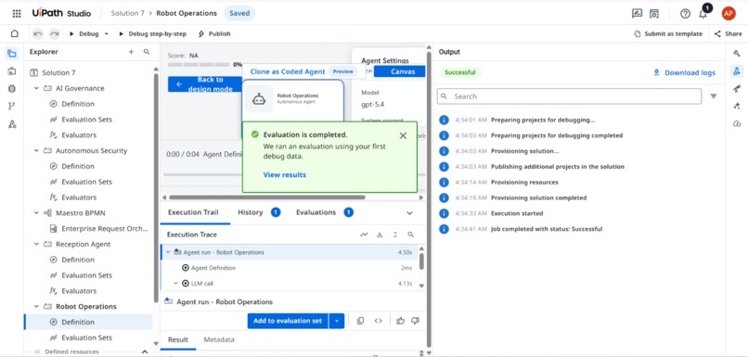Search within the Execution Trace

(x=411, y=235)
